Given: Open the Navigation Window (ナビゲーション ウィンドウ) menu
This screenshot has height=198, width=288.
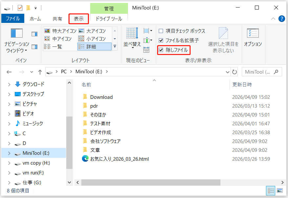Looking at the screenshot, I should coord(16,41).
